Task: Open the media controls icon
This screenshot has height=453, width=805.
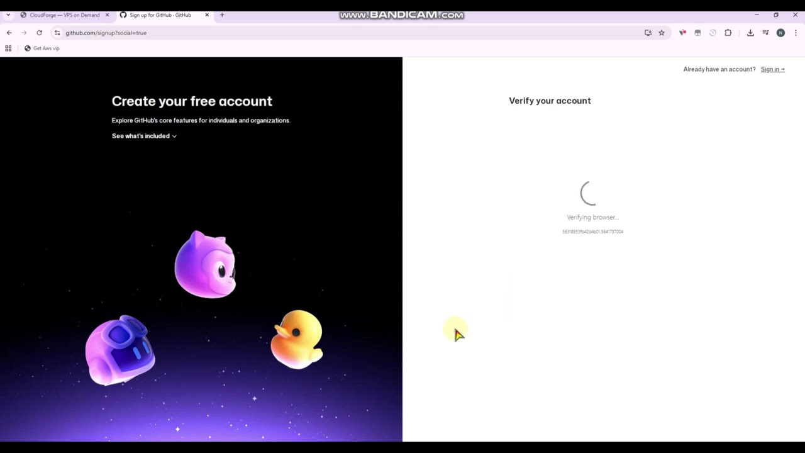Action: click(765, 33)
